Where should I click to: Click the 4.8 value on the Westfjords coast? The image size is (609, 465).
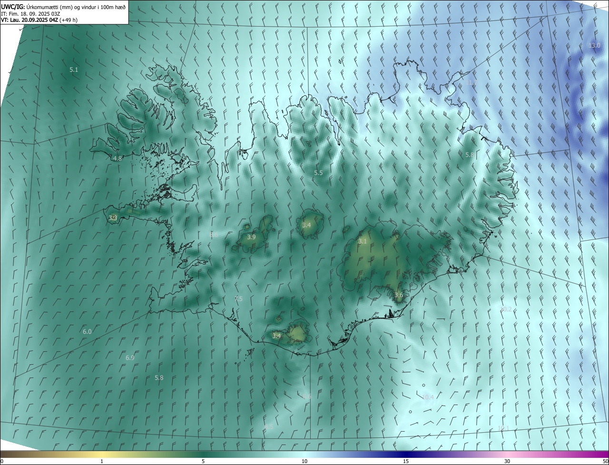117,158
